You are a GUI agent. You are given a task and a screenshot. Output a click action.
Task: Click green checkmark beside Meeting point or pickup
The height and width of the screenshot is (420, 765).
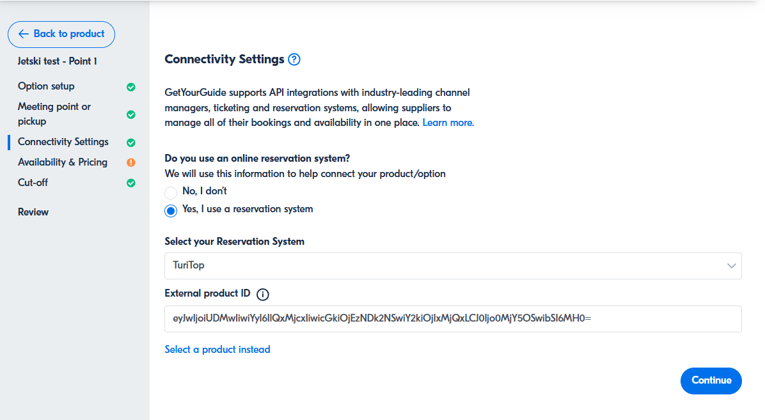click(x=131, y=114)
